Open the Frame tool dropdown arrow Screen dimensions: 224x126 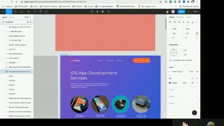pyautogui.click(x=17, y=12)
